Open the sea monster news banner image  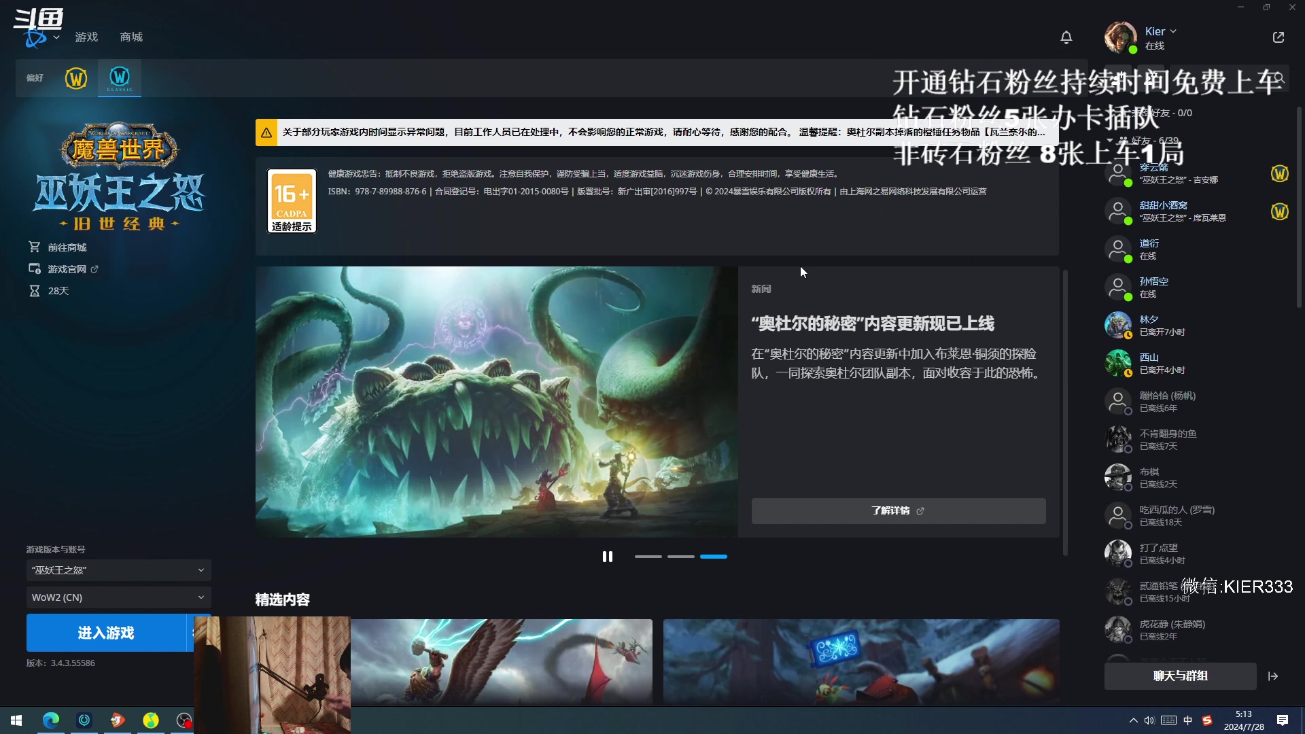[496, 402]
